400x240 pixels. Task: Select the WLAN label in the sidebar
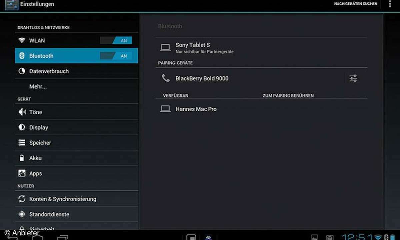coord(37,41)
